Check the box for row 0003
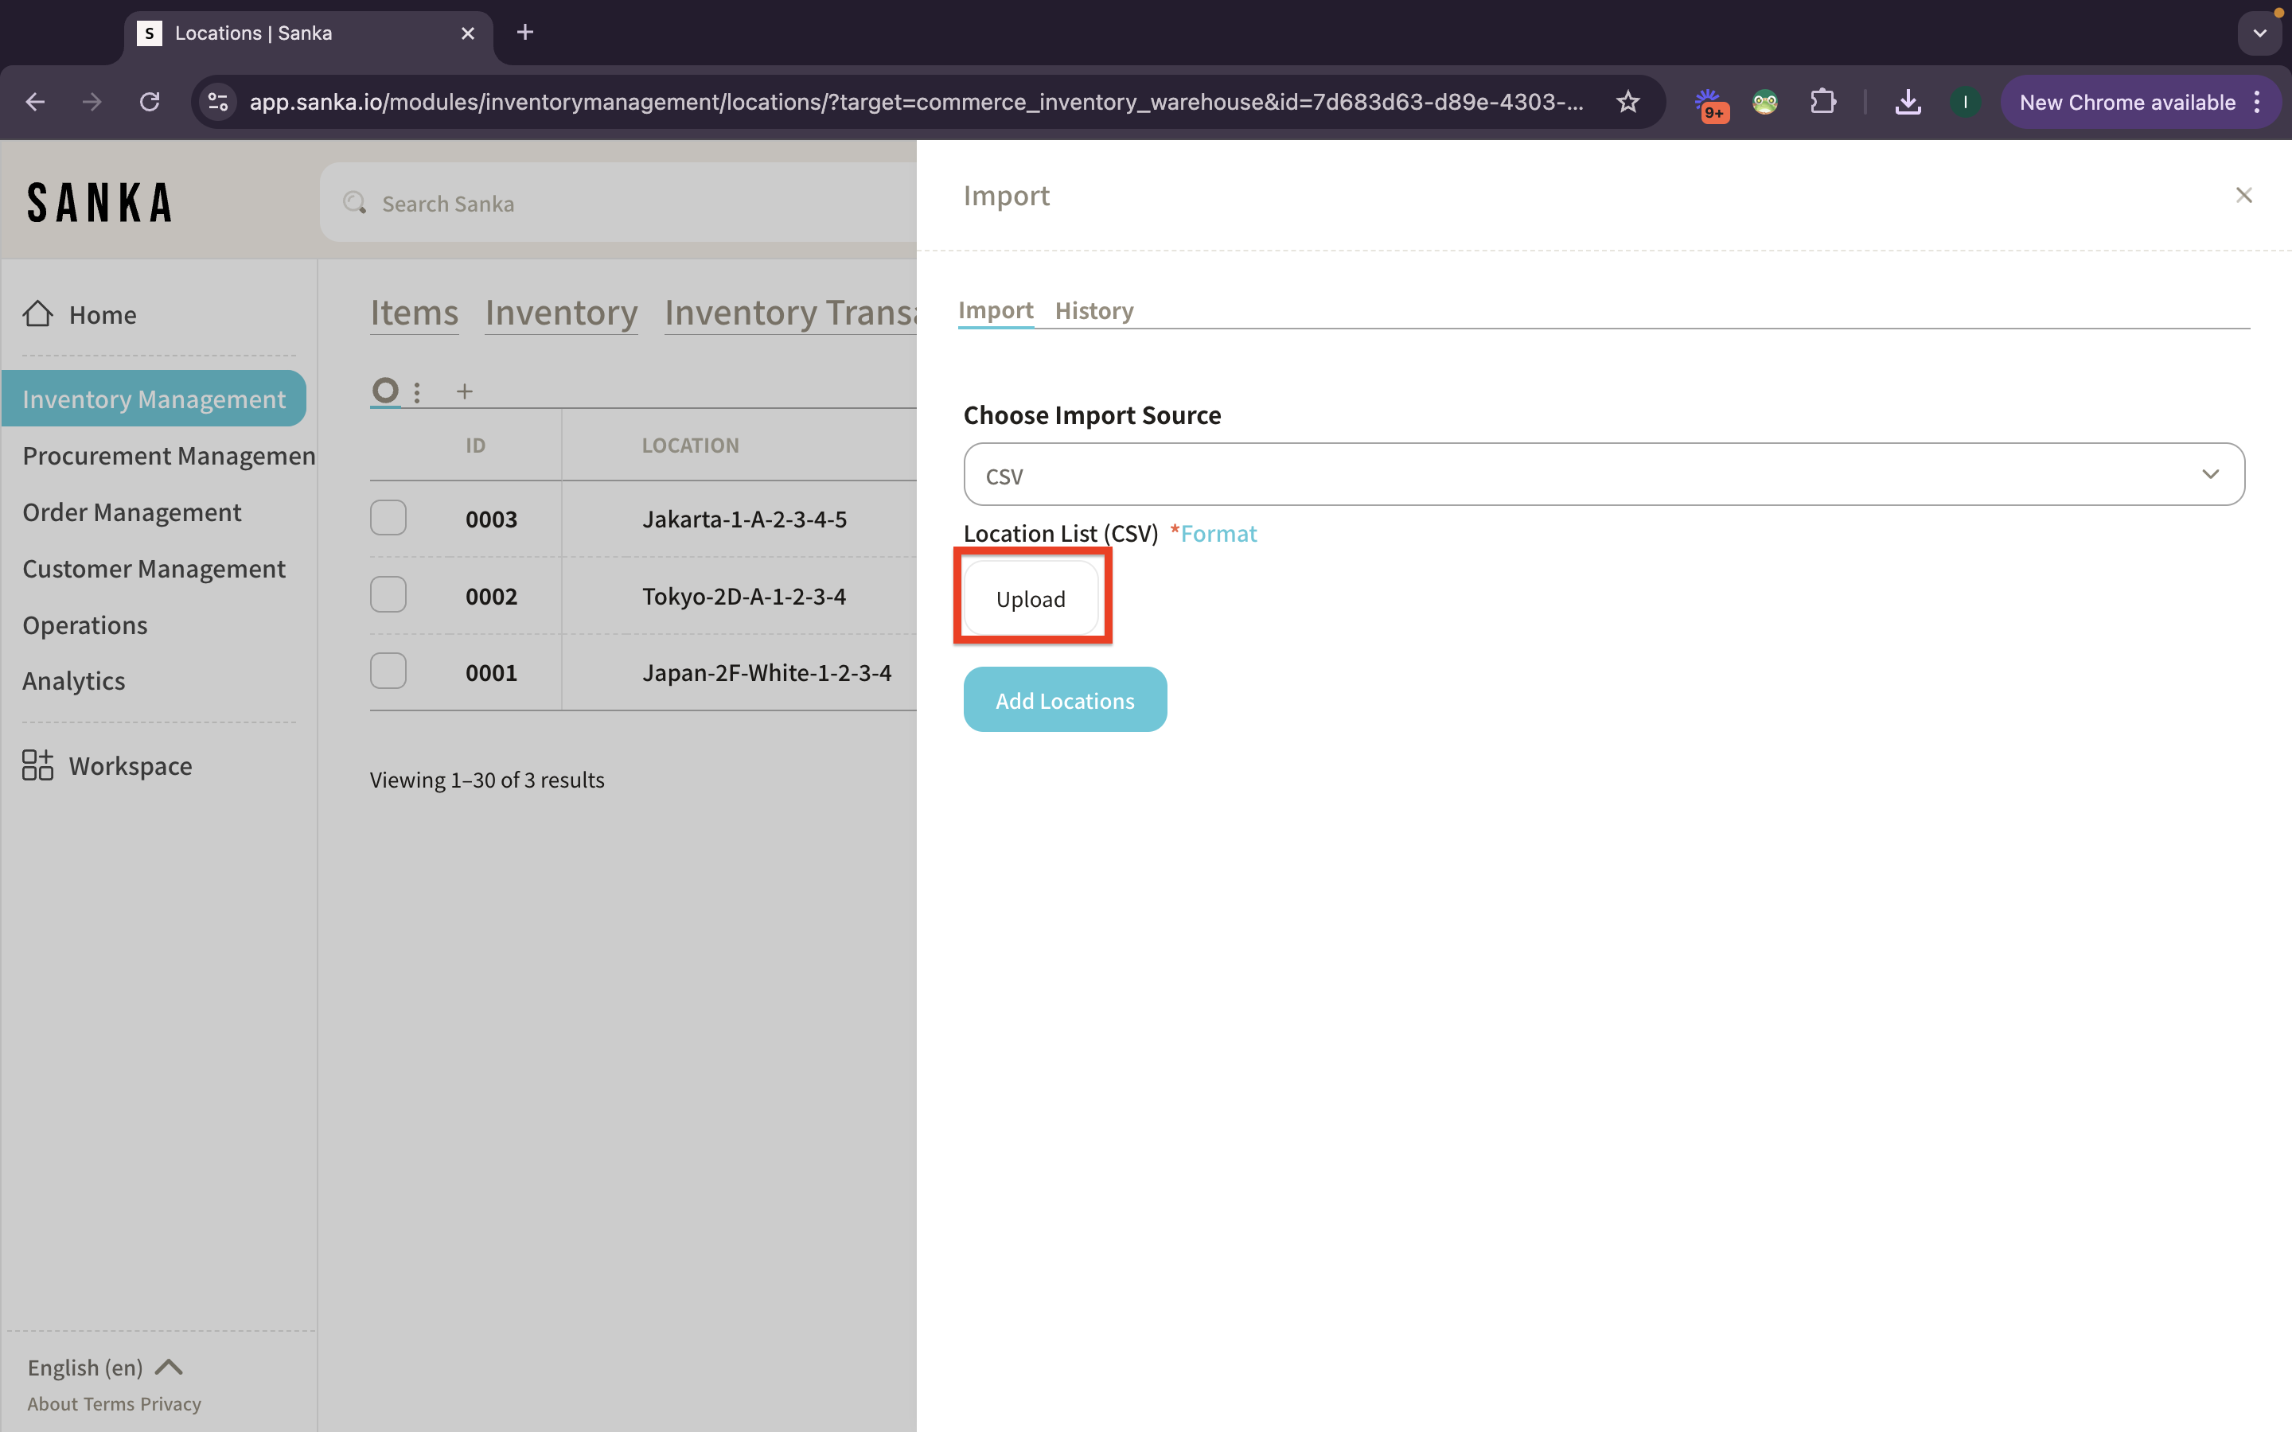 [x=388, y=518]
